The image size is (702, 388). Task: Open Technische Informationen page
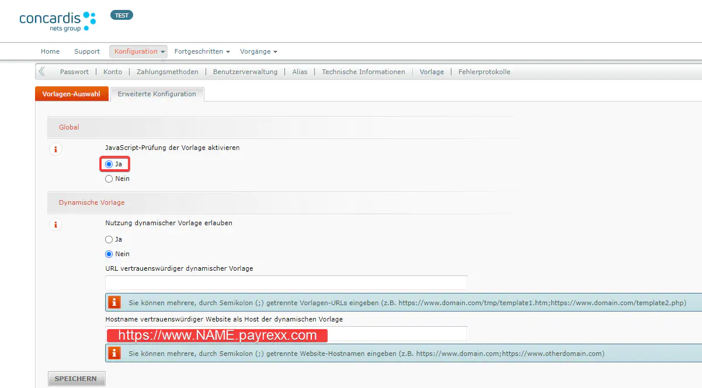point(363,72)
